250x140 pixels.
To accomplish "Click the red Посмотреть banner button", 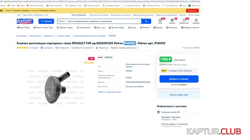I will pos(192,11).
